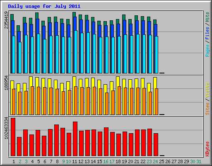
Task: Click day label 26 on the x-axis
Action: (x=168, y=161)
